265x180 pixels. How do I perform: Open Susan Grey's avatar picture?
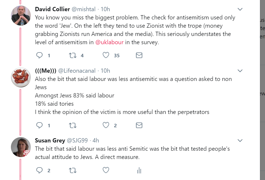pos(21,147)
